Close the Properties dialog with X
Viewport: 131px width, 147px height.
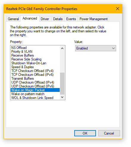[118, 9]
